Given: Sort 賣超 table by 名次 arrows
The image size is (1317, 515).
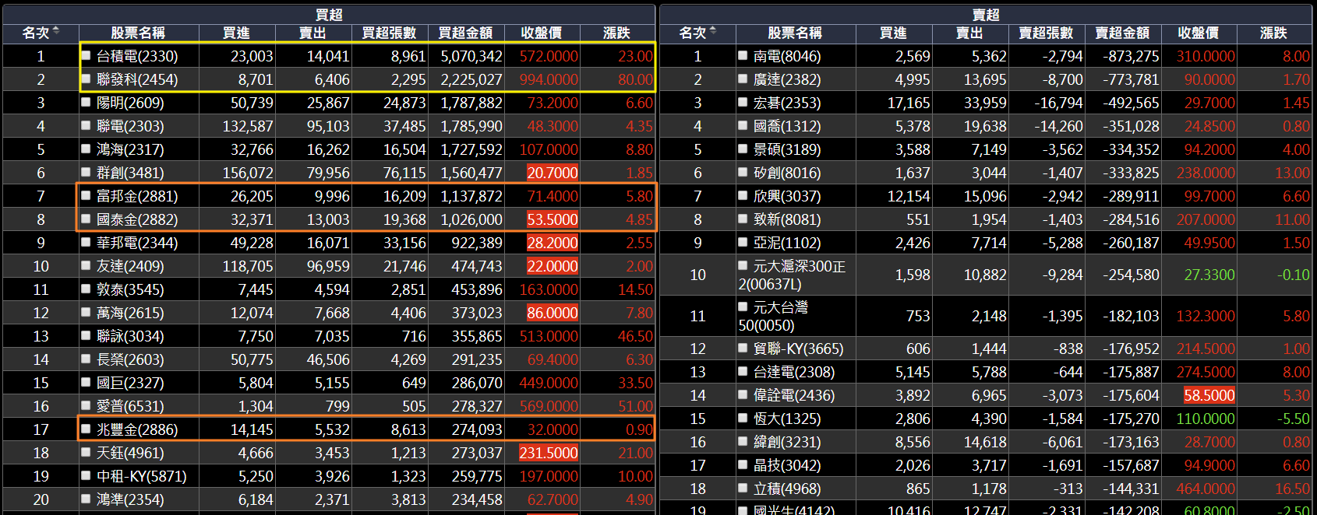Looking at the screenshot, I should [713, 32].
